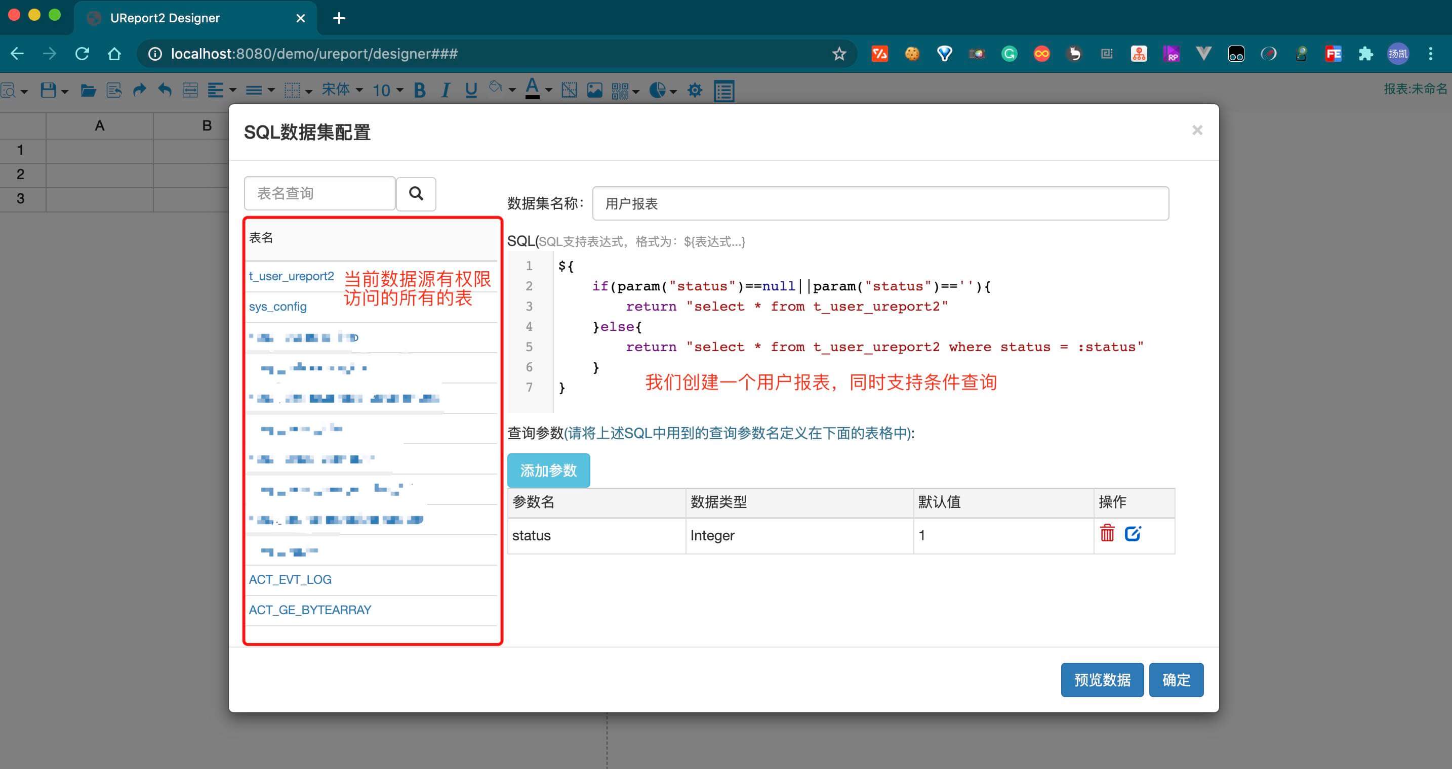Edit the status parameter row

[x=1133, y=533]
